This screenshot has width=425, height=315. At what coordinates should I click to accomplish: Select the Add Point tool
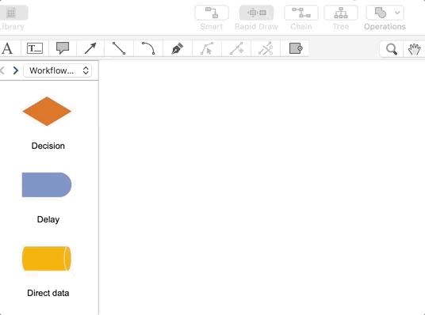tap(236, 49)
